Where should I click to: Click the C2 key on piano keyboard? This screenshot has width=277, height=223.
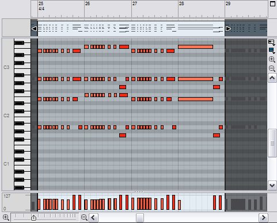tap(22, 116)
